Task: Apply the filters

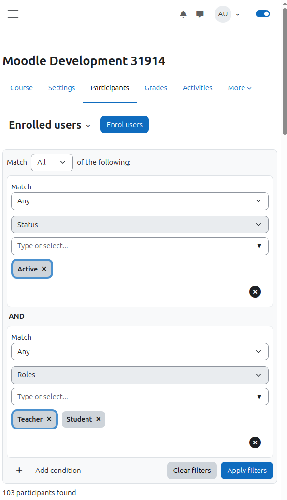Action: (247, 471)
